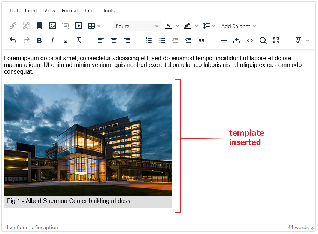The width and height of the screenshot is (318, 234).
Task: Toggle bold formatting
Action: (x=39, y=40)
